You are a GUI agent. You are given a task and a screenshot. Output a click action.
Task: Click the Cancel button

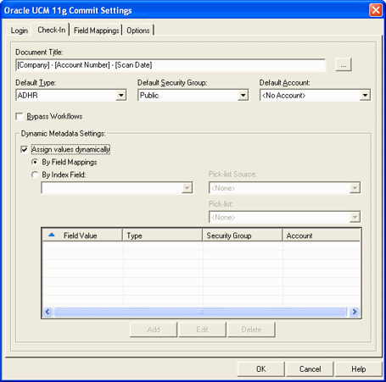coord(310,369)
